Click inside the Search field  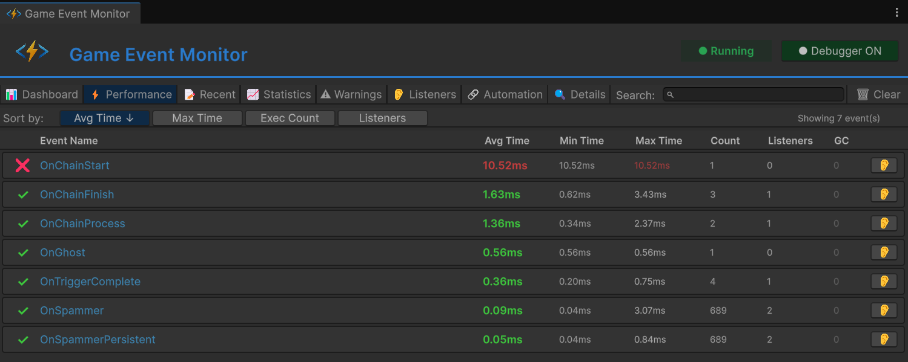click(x=753, y=94)
